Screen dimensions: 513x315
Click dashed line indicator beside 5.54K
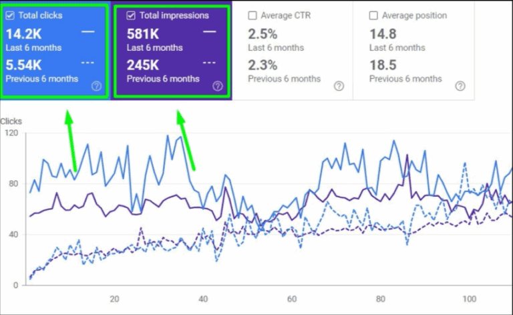[88, 62]
